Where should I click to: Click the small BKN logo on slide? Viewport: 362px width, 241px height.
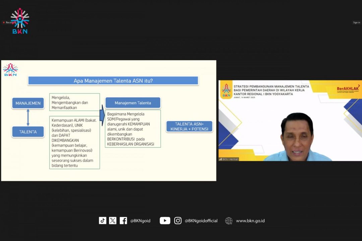(10, 70)
